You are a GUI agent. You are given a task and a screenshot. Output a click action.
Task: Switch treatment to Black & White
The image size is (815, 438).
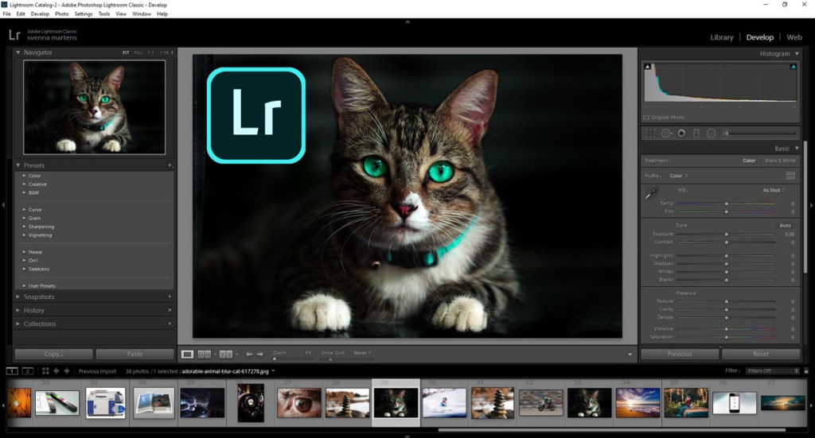pos(780,161)
